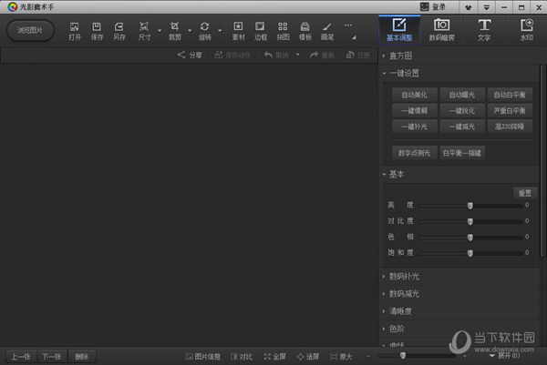Click 白平衡一指键 button

click(x=462, y=153)
